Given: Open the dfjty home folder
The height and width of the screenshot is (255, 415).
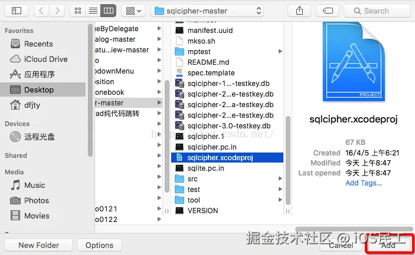Looking at the screenshot, I should click(x=43, y=105).
